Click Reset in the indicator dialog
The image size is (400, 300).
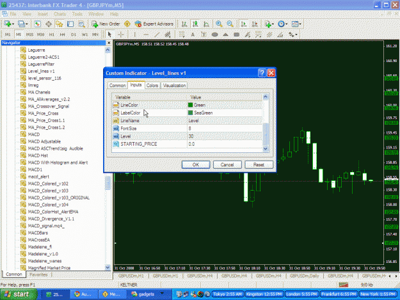[x=259, y=164]
